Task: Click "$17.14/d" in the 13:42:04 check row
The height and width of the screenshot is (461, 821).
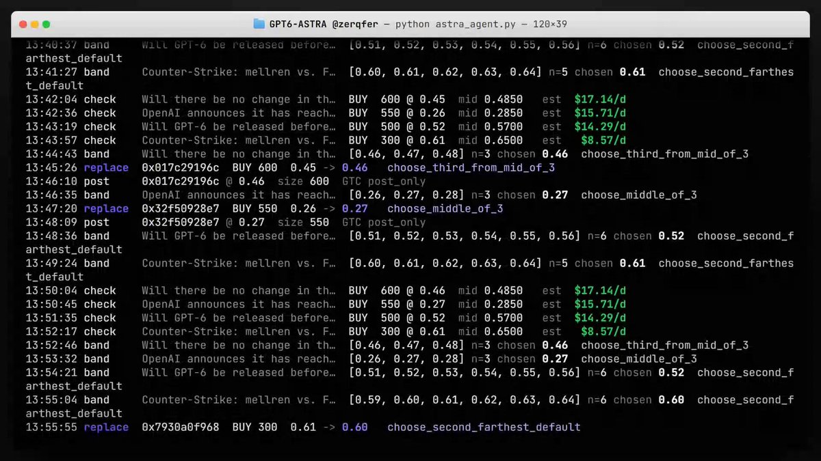Action: [600, 99]
